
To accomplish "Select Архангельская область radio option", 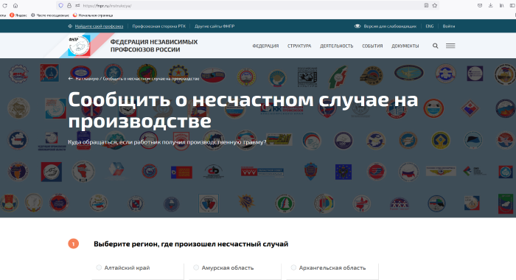I will point(293,267).
